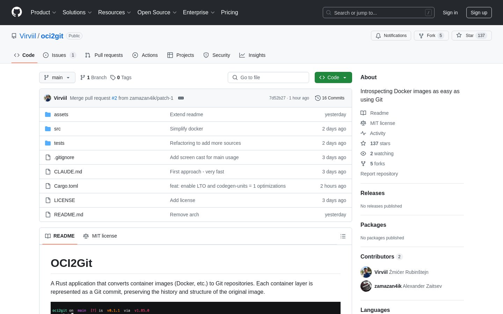This screenshot has height=314, width=503.
Task: View the 1 Branch link
Action: pos(93,77)
